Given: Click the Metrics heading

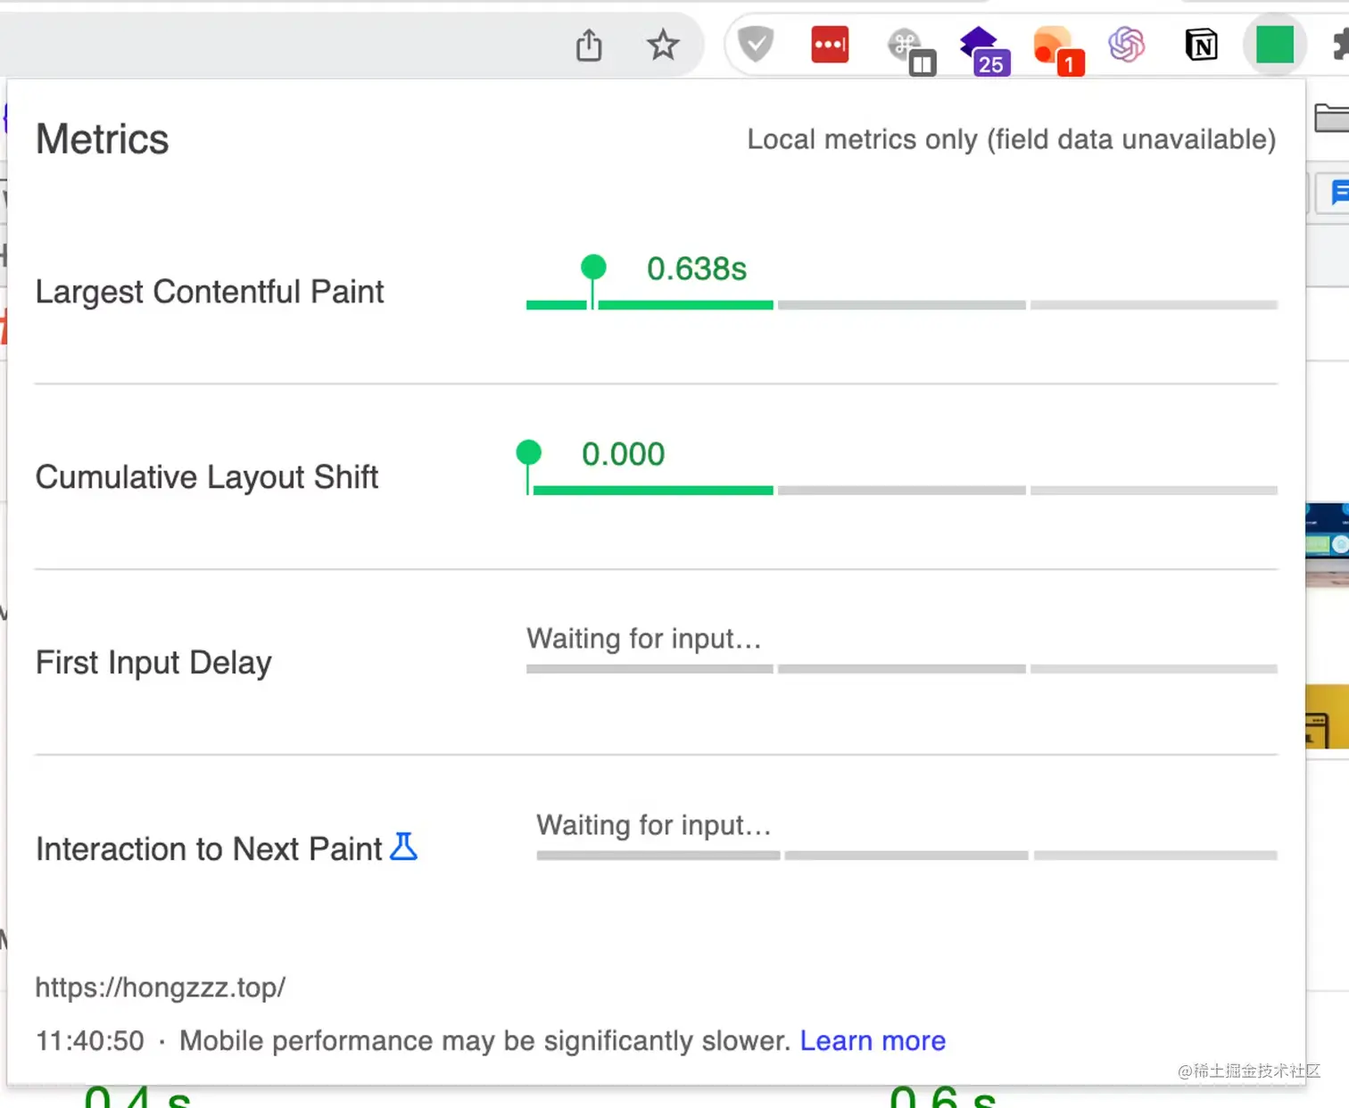Looking at the screenshot, I should point(103,139).
